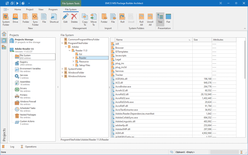Screen dimensions: 248x155
Task: Create a new File in the New group
Action: [x=44, y=18]
